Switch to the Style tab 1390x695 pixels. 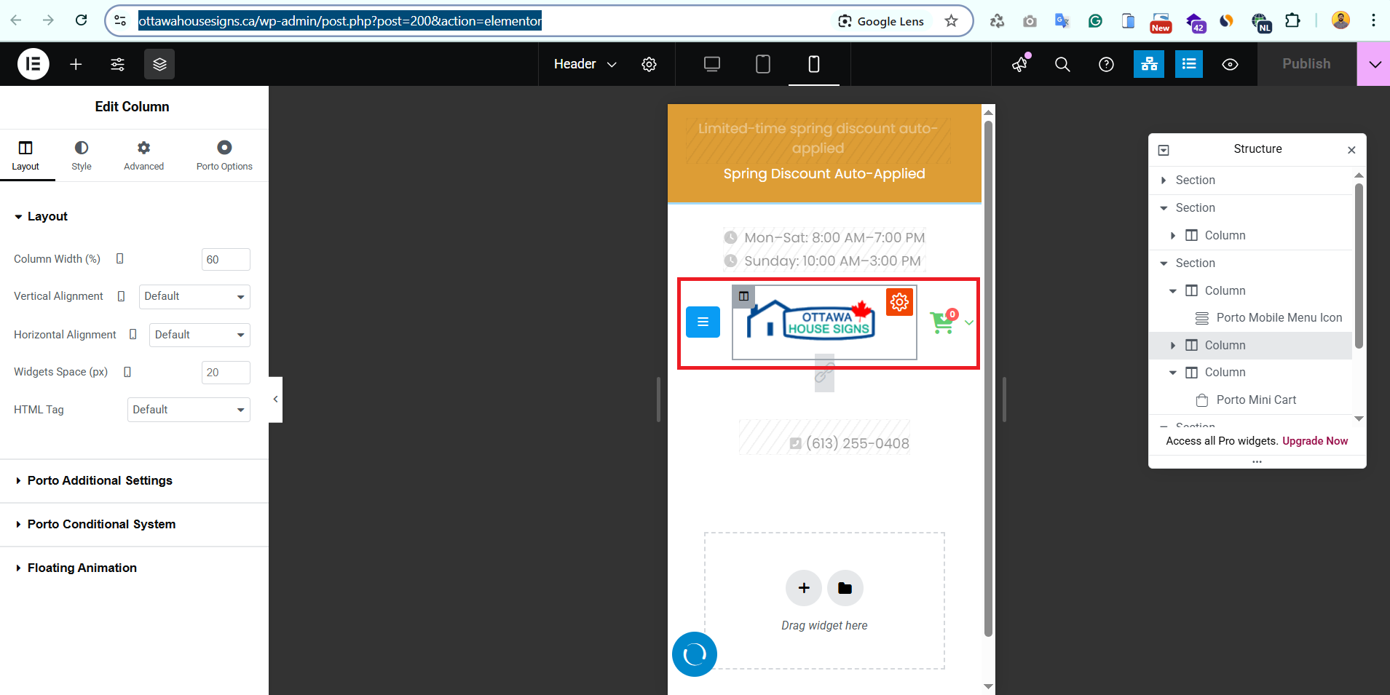coord(82,156)
